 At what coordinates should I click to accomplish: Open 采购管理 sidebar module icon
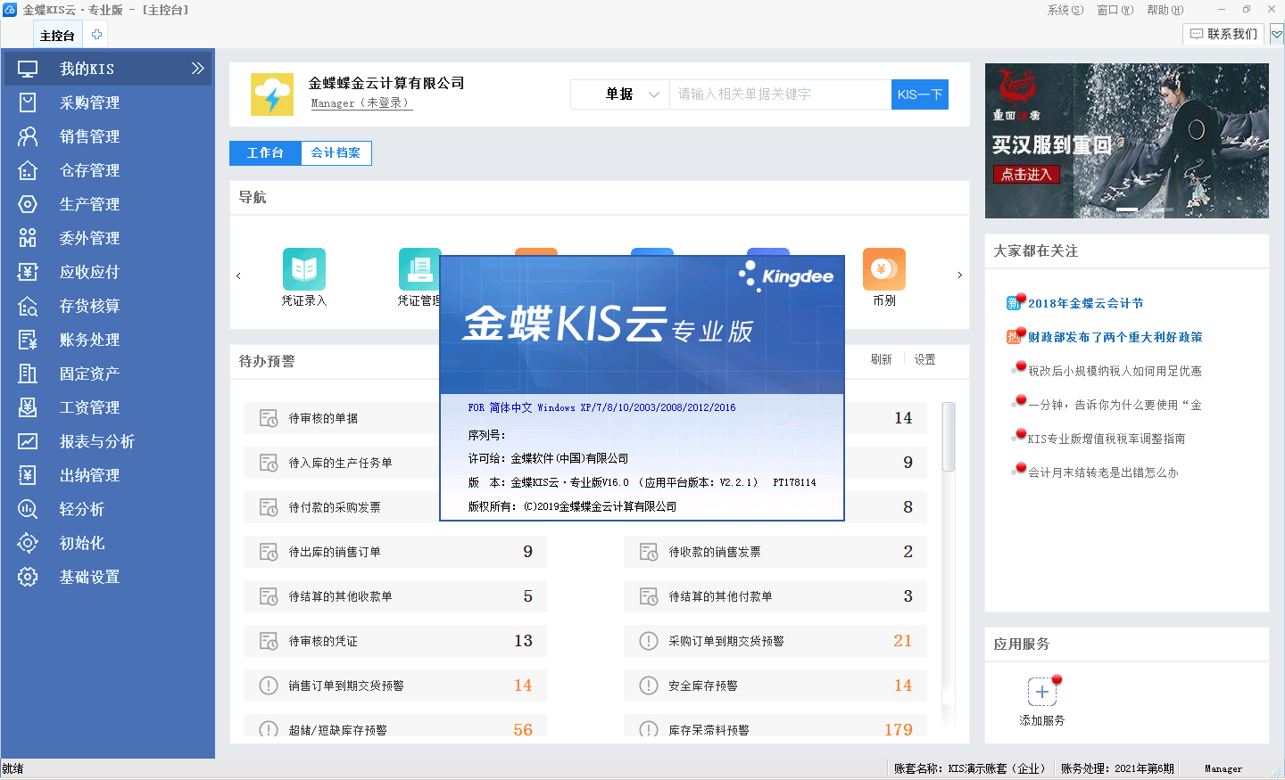28,103
